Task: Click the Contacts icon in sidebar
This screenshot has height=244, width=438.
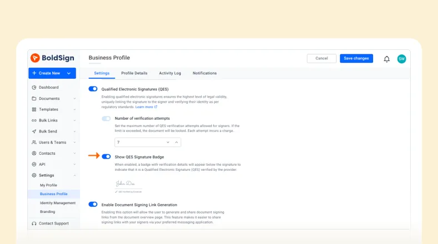Action: point(34,154)
